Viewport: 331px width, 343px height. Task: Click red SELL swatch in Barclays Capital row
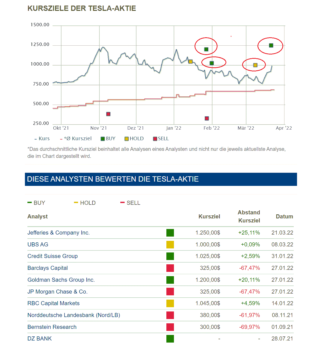click(x=170, y=268)
